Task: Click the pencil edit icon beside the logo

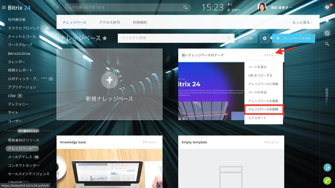Action: tap(57, 8)
